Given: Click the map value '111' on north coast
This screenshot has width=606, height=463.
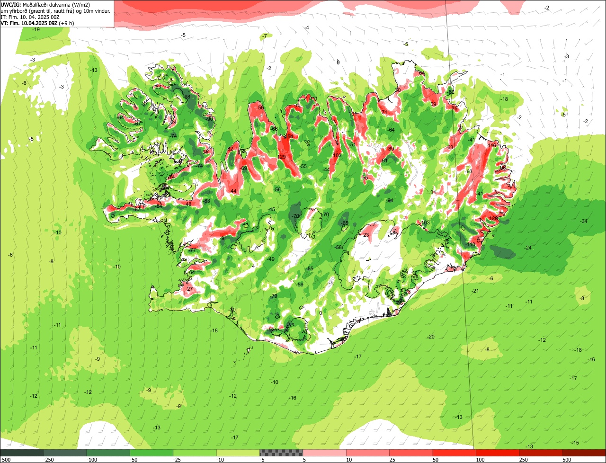Looking at the screenshot, I should coord(313,99).
